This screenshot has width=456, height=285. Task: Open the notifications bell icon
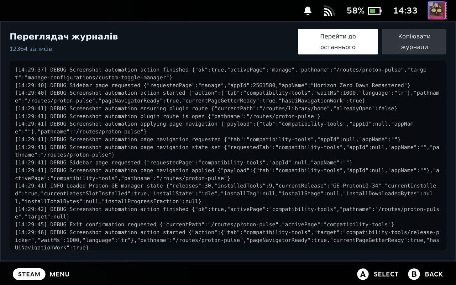tap(308, 11)
